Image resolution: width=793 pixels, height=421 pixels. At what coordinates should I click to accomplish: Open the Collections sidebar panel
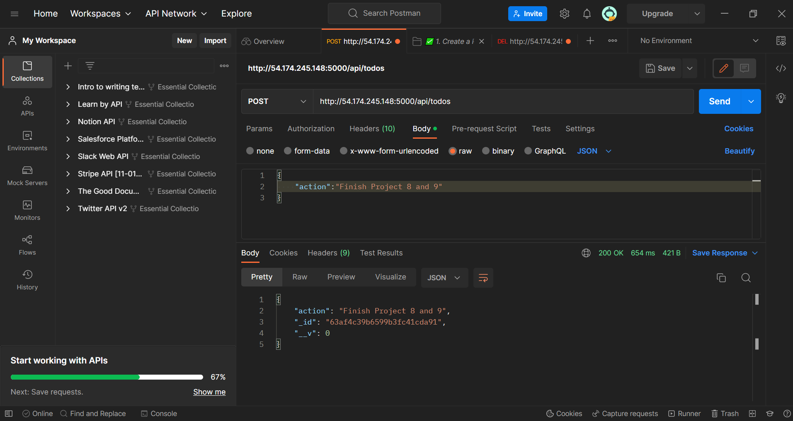tap(27, 71)
